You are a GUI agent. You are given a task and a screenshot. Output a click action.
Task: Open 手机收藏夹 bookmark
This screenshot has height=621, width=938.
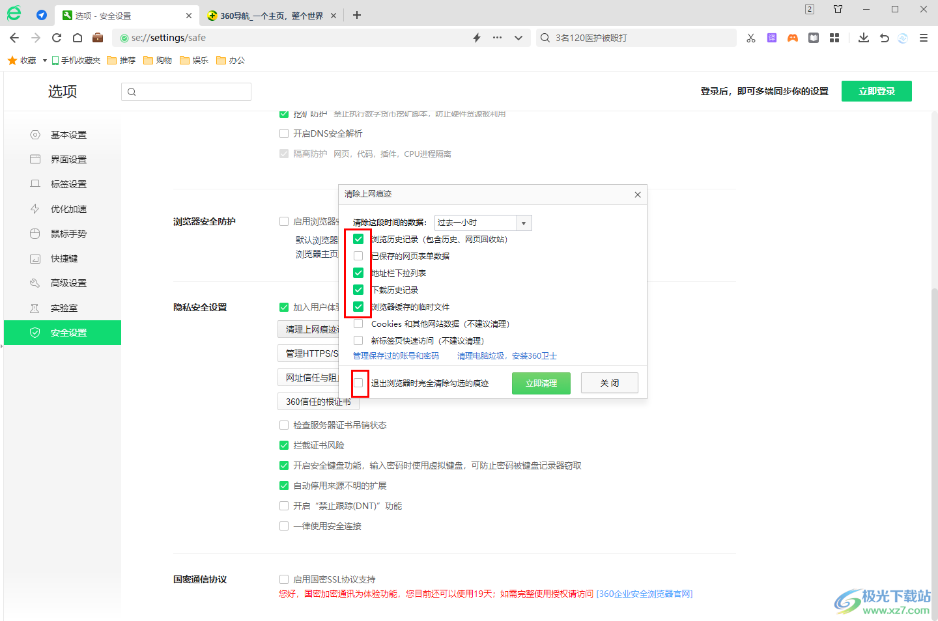coord(76,61)
